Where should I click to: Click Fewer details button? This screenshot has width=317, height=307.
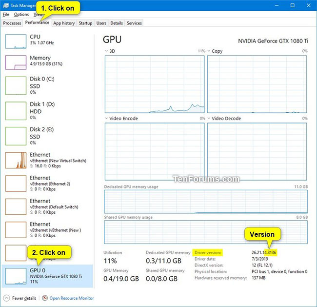(x=20, y=298)
